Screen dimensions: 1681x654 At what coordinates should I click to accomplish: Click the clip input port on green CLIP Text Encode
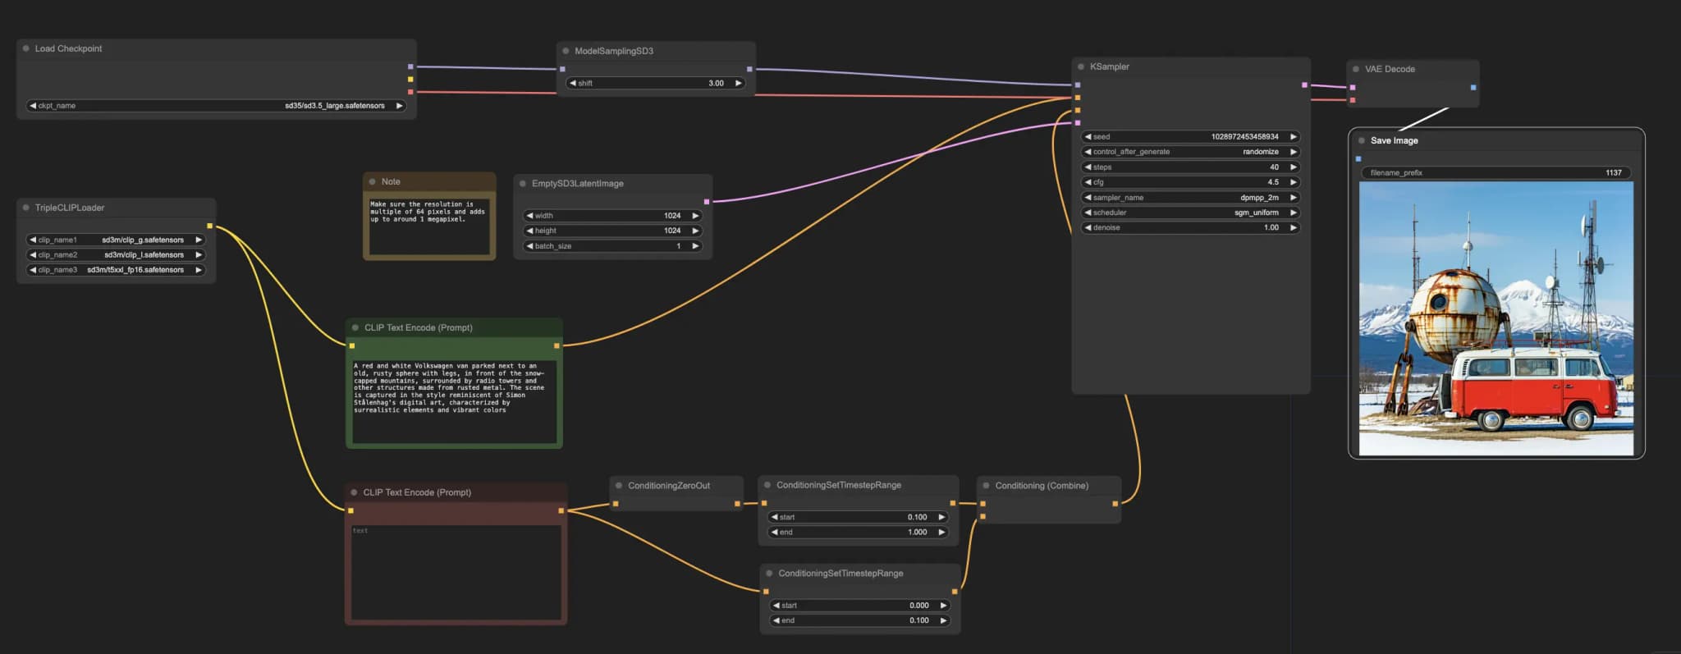352,345
